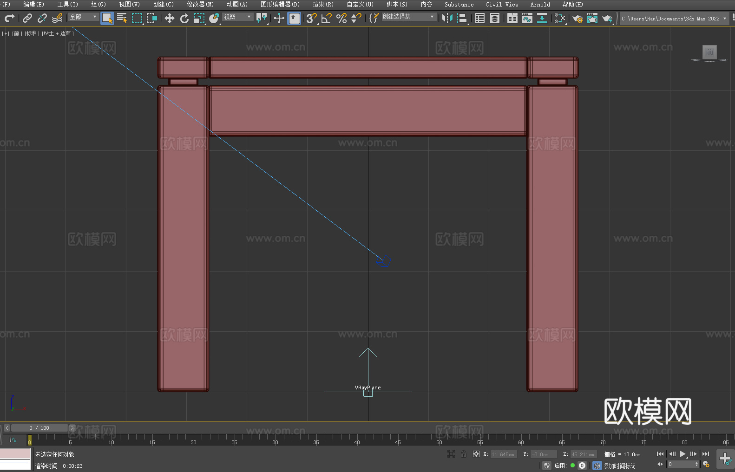Click [标准] viewport shading label
The width and height of the screenshot is (735, 472).
[32, 33]
